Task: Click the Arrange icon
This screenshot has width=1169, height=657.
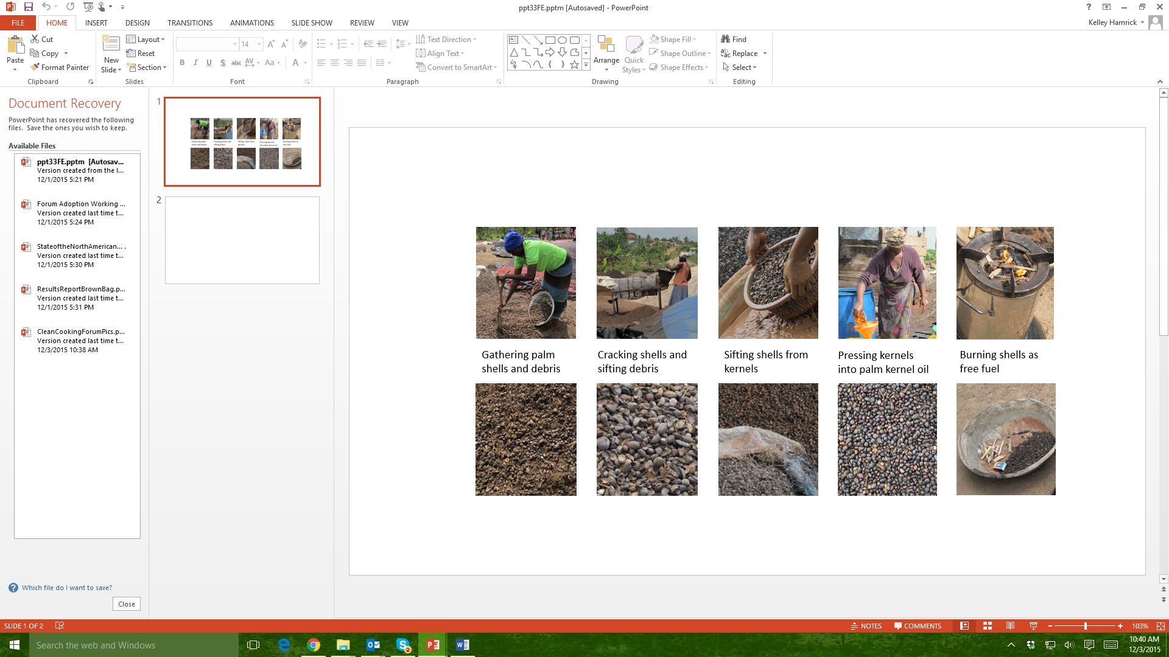Action: pyautogui.click(x=606, y=46)
